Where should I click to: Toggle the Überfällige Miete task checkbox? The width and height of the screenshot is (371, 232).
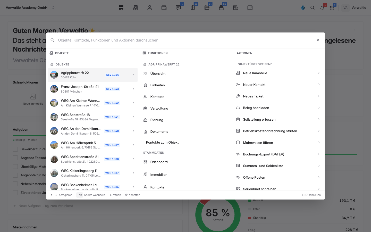(15, 167)
